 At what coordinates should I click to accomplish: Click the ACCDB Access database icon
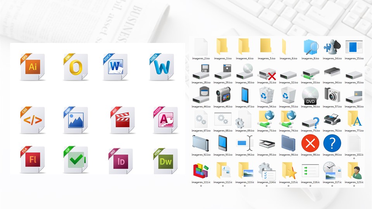165,120
